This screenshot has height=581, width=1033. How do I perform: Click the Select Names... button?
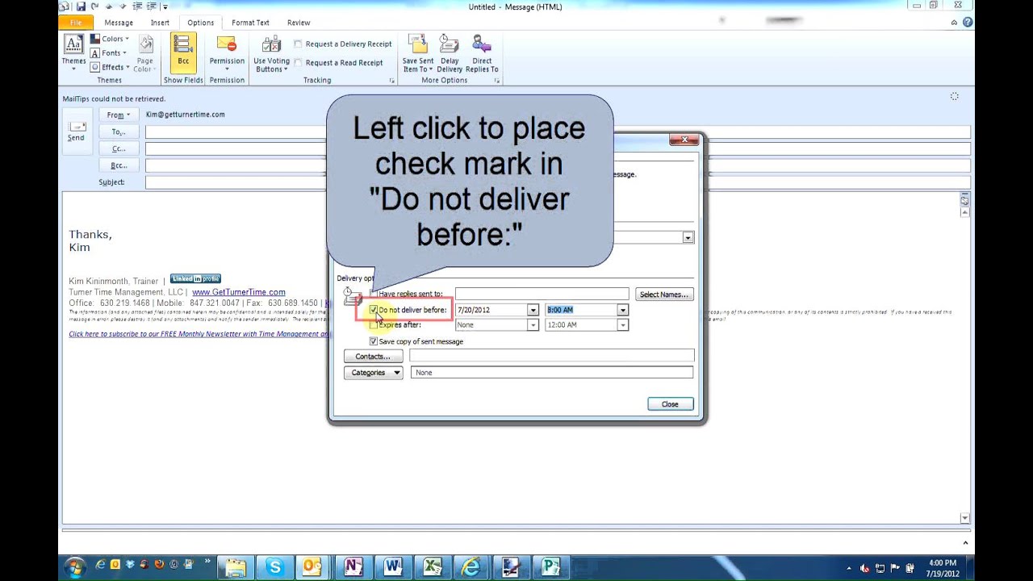click(x=663, y=295)
